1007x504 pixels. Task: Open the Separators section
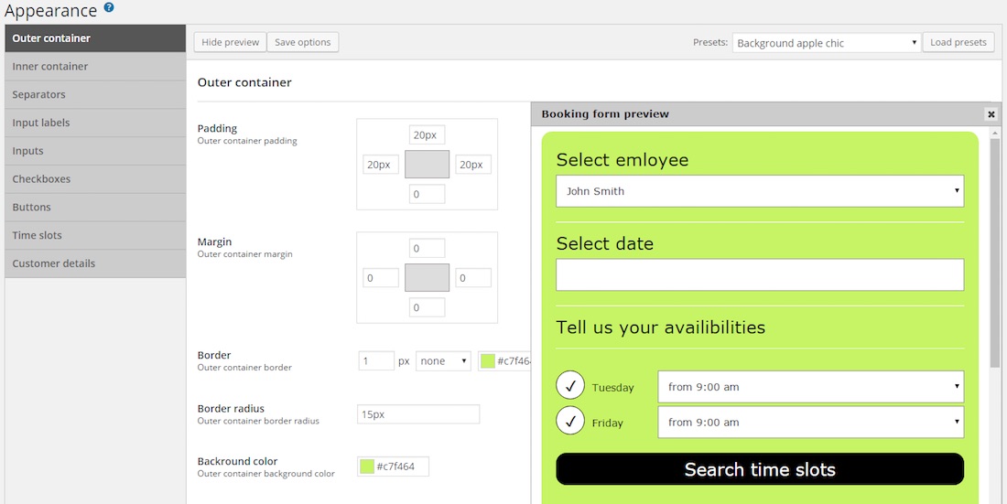coord(95,95)
